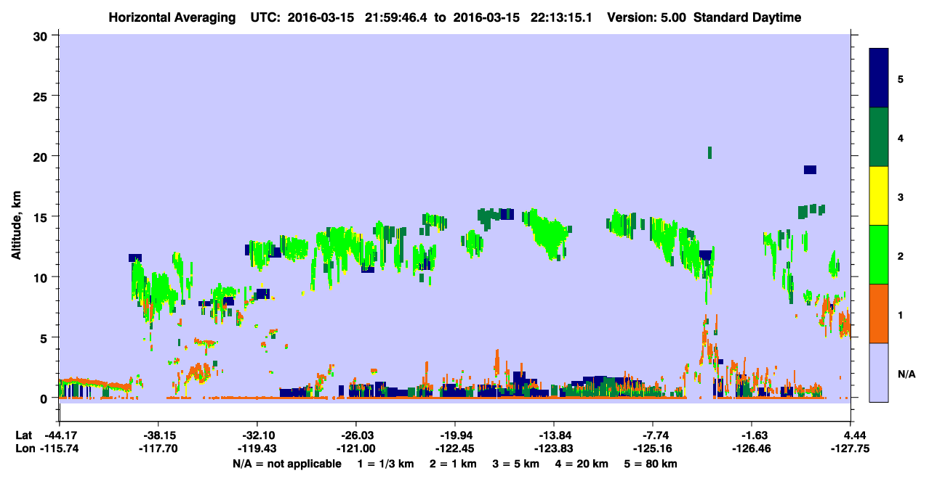Click the dark blue colorbar segment labeled 5

(879, 78)
